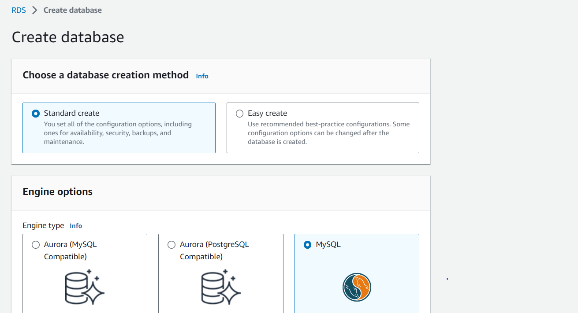578x313 pixels.
Task: Click the MySQL dolphin logo icon
Action: click(357, 287)
